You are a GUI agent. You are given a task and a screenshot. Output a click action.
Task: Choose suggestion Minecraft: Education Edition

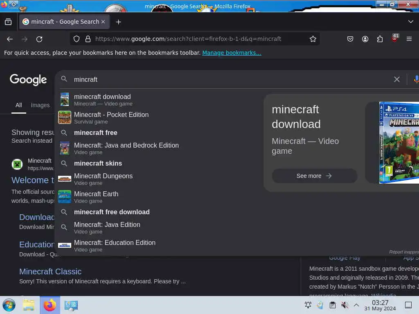click(159, 246)
